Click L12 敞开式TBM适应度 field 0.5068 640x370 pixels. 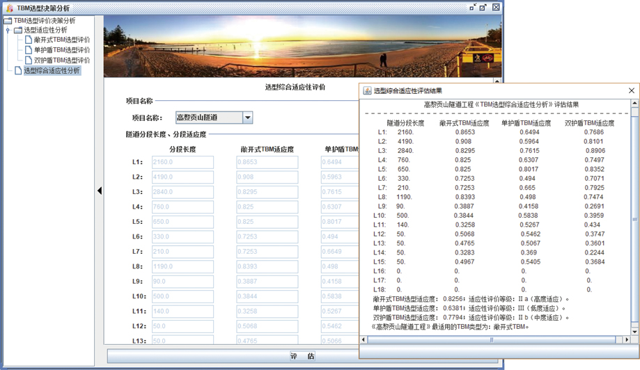tap(267, 326)
